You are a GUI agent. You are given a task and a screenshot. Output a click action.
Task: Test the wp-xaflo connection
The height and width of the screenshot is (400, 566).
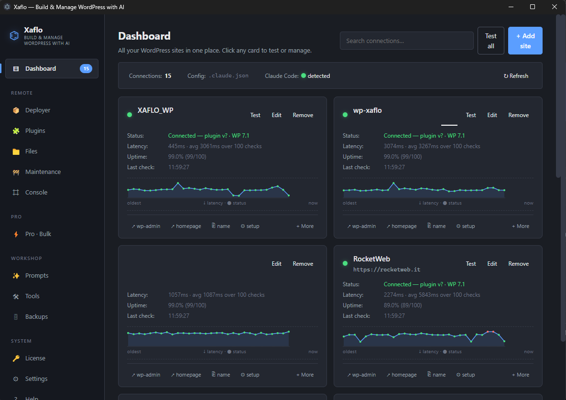click(x=471, y=115)
